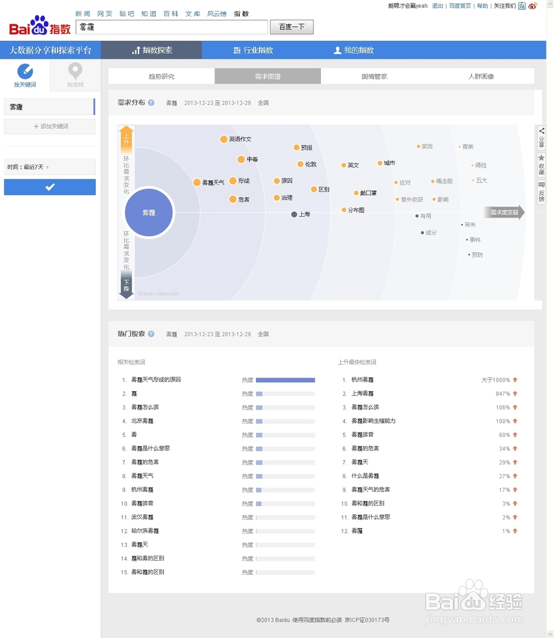The height and width of the screenshot is (638, 554).
Task: Click the 概念股 node label
Action: [x=444, y=181]
